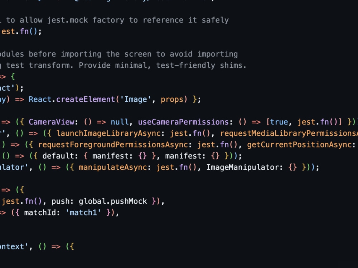Click 'matchId' property key

pyautogui.click(x=40, y=213)
